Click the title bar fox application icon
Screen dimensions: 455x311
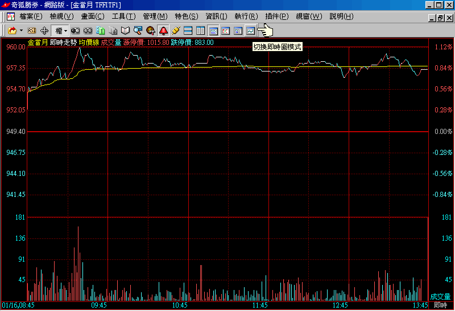(5, 5)
